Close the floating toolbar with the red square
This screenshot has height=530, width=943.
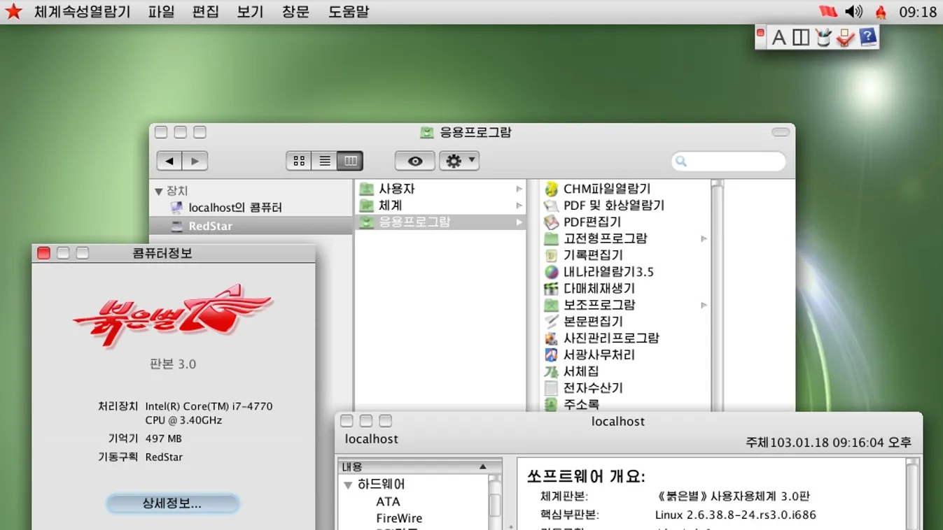(x=760, y=33)
